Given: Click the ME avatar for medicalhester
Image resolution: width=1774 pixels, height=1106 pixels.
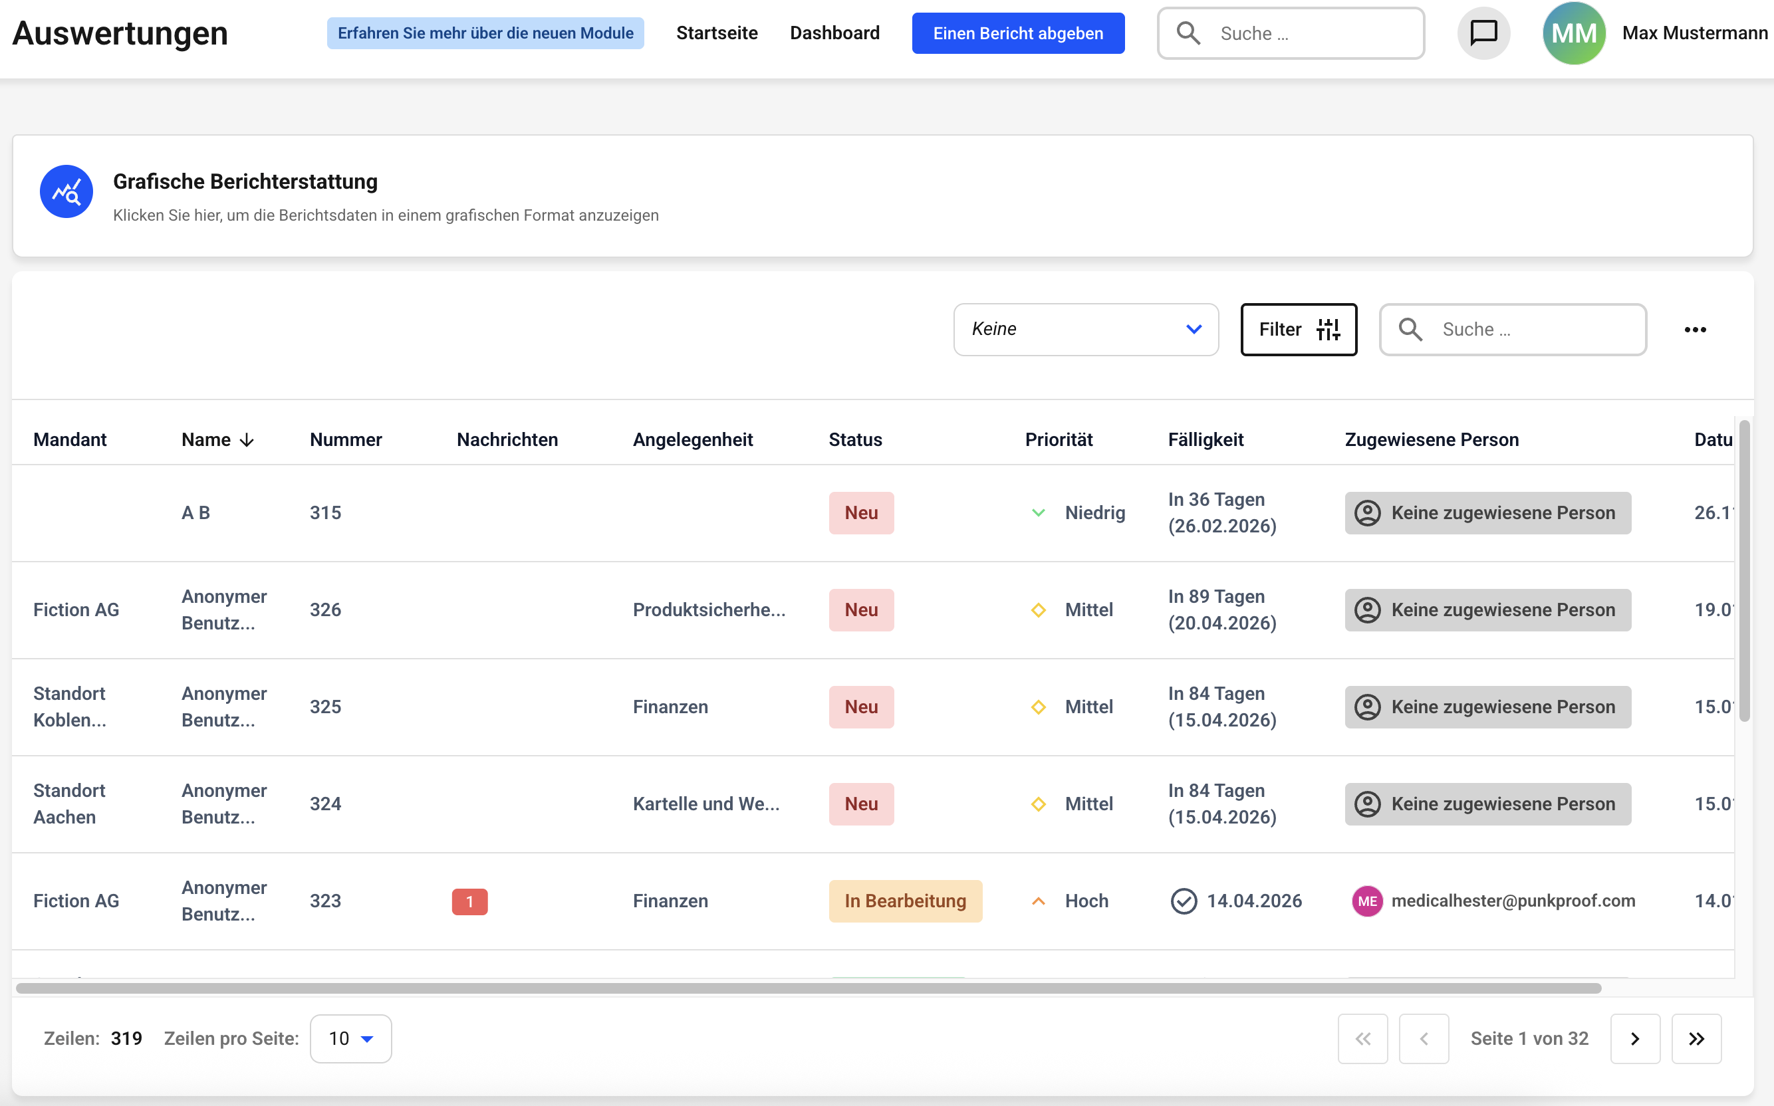Looking at the screenshot, I should (1366, 901).
